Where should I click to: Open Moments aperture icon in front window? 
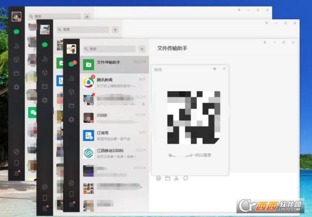pos(71,119)
